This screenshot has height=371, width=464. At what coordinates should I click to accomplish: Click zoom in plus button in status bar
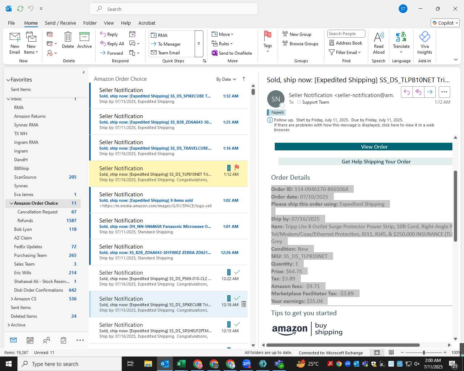click(445, 353)
